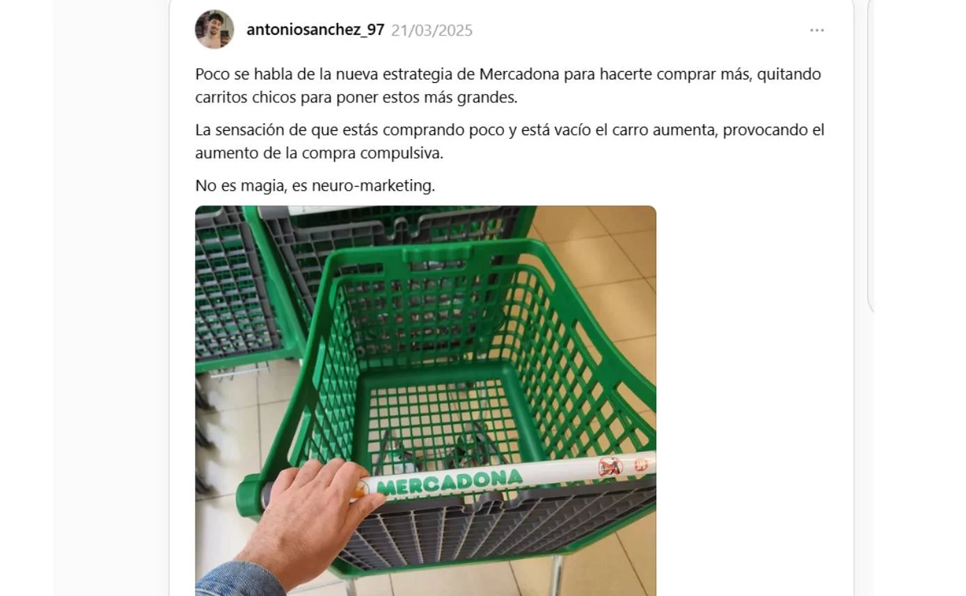Click the antoniosanchez_97 username link
Image resolution: width=966 pixels, height=596 pixels.
click(315, 30)
